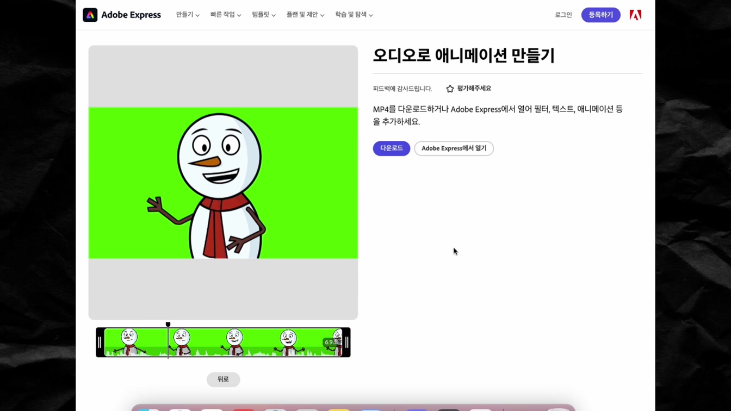731x411 pixels.
Task: Expand the 플랜 및 제안 menu
Action: pyautogui.click(x=305, y=15)
